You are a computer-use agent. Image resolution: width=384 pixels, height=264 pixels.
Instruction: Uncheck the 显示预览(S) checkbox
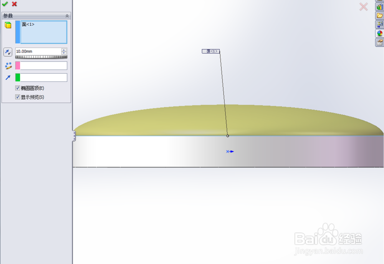[18, 97]
